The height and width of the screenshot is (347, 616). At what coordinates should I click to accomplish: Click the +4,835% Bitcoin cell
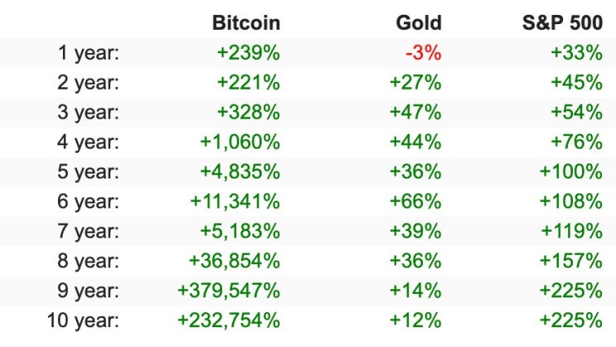coord(240,172)
